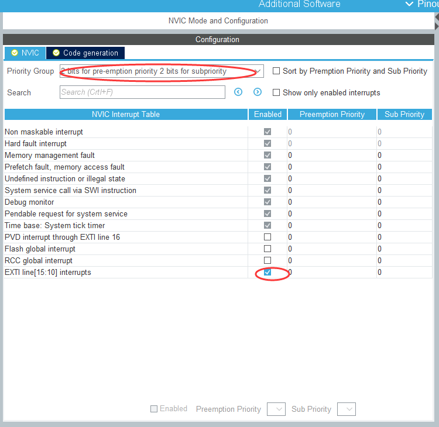Toggle Memory management fault enabled checkbox
The height and width of the screenshot is (427, 439).
(x=267, y=155)
